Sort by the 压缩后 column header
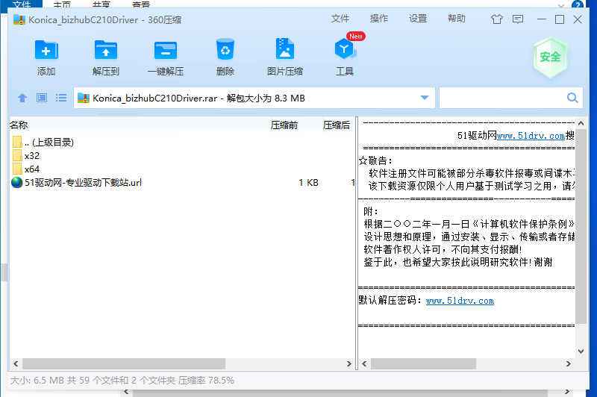Image resolution: width=597 pixels, height=397 pixels. (x=337, y=125)
